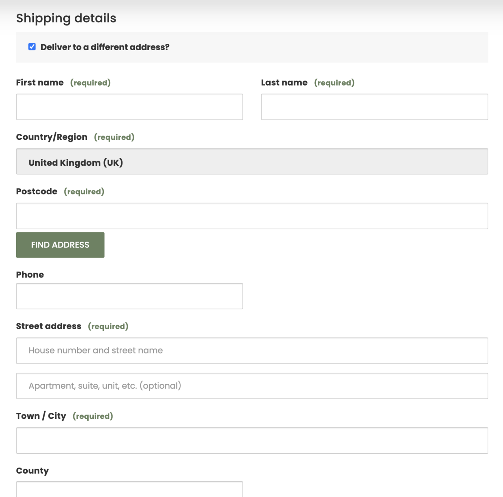Select the Town / City input box

click(252, 440)
